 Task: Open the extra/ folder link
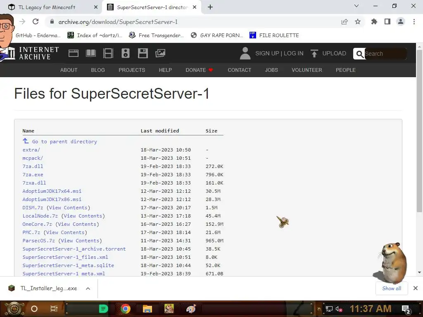31,150
